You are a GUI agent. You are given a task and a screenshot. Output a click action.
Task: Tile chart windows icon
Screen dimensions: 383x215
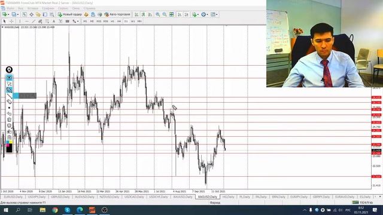click(172, 14)
